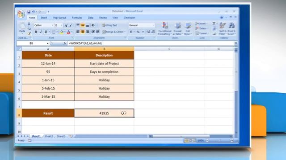286x160 pixels.
Task: Toggle Middle Align
Action: pyautogui.click(x=83, y=25)
